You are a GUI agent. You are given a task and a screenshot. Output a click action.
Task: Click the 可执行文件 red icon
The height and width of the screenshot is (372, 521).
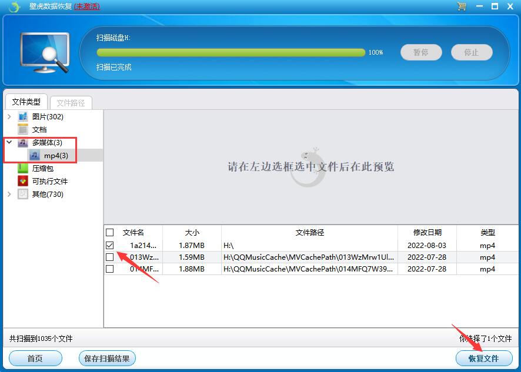23,181
